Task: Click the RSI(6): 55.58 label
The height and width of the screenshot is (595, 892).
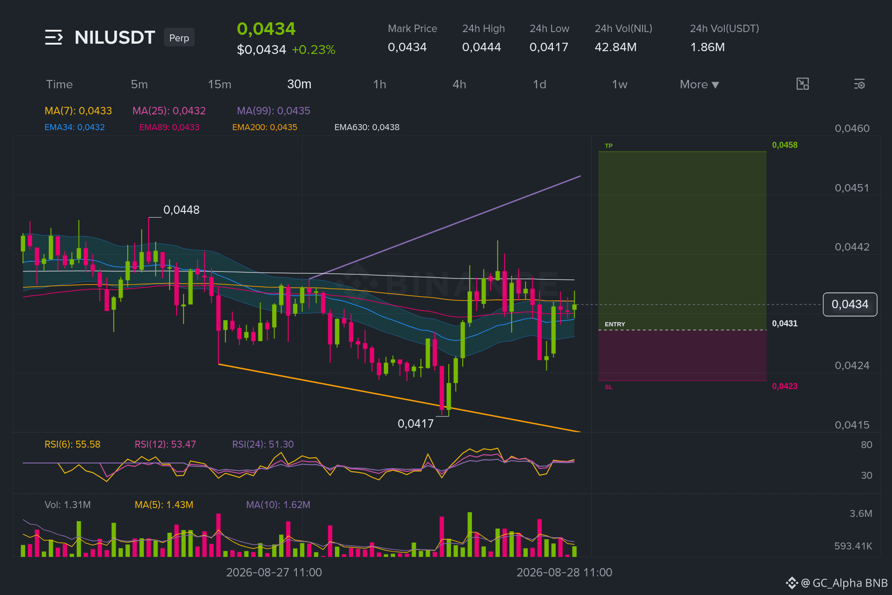Action: pos(72,444)
